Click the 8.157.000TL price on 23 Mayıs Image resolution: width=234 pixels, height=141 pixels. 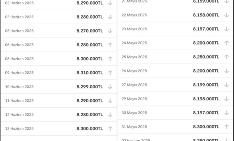click(206, 29)
